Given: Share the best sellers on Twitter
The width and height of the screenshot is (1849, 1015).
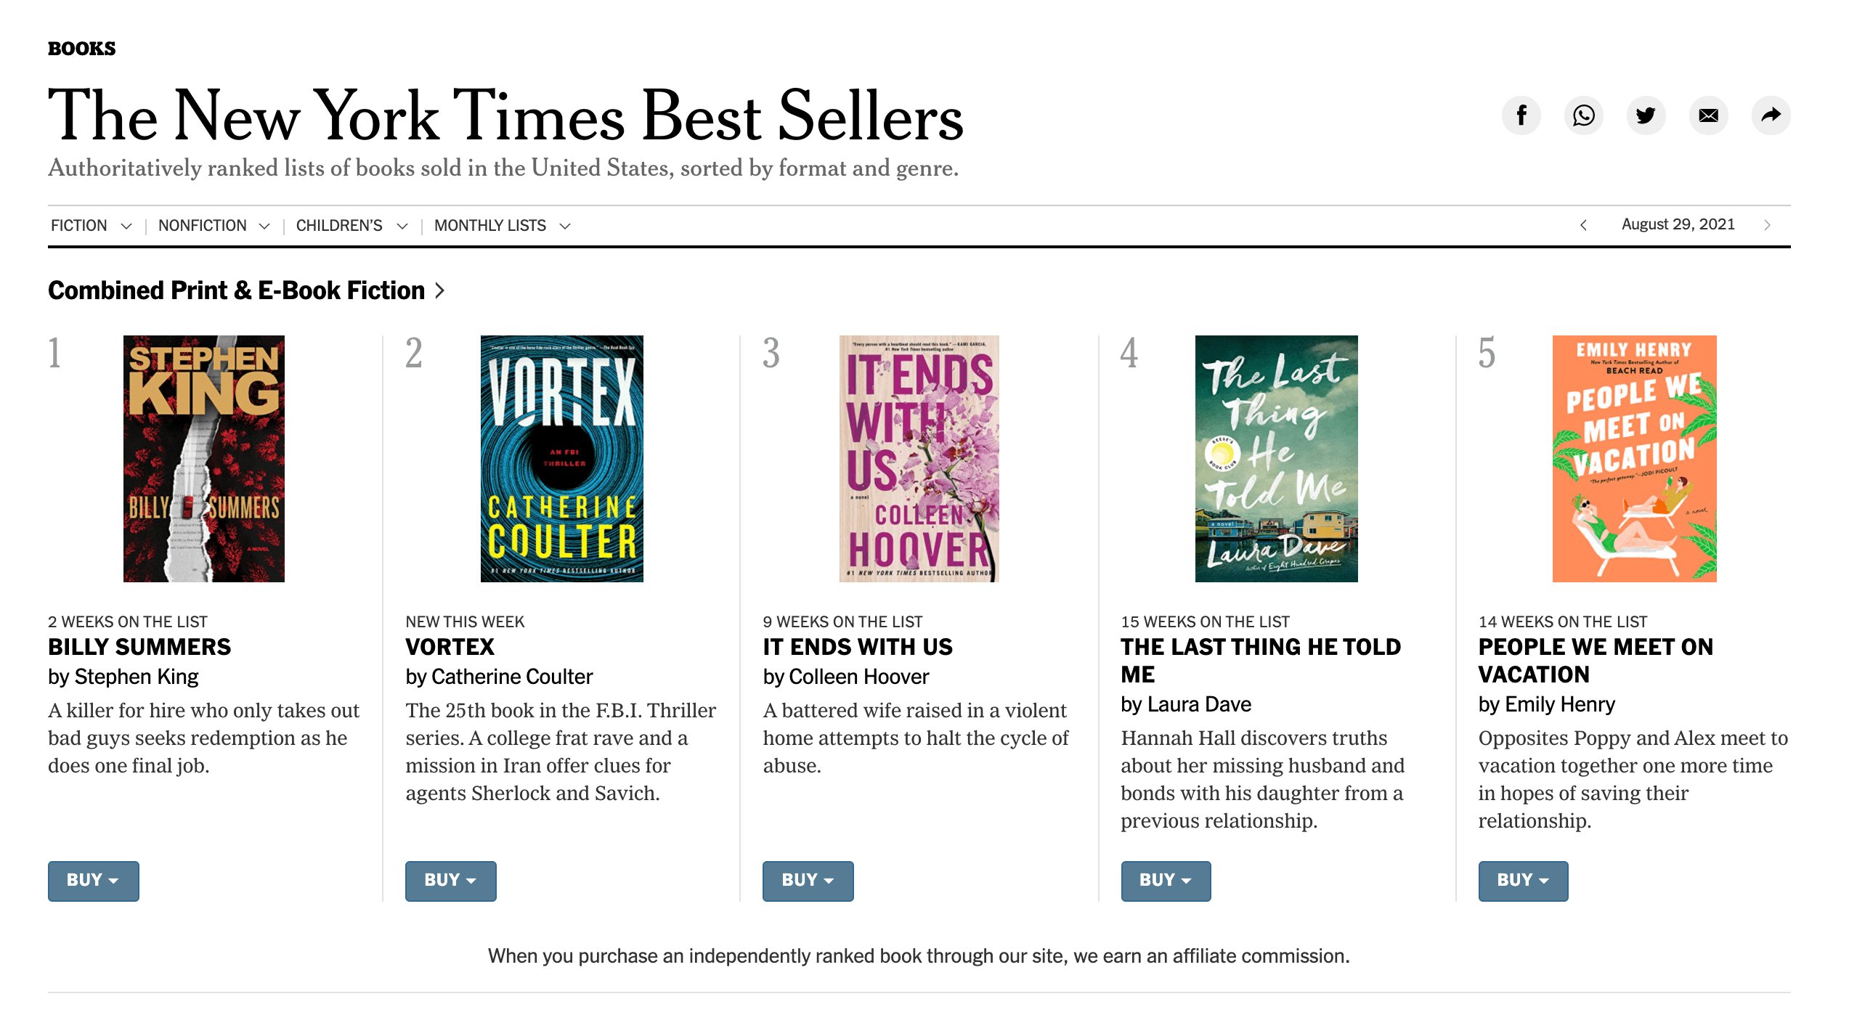Looking at the screenshot, I should pos(1646,115).
